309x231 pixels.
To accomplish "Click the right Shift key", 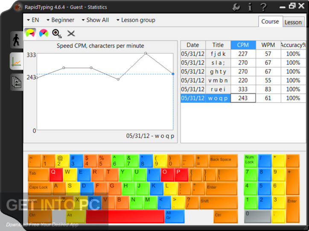I will point(219,202).
